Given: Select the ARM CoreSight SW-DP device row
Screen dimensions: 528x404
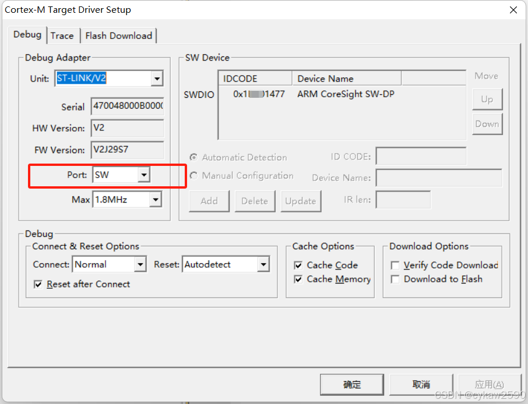Looking at the screenshot, I should click(342, 94).
